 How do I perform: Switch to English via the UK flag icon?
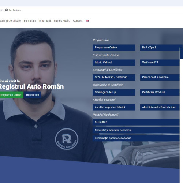(87, 21)
